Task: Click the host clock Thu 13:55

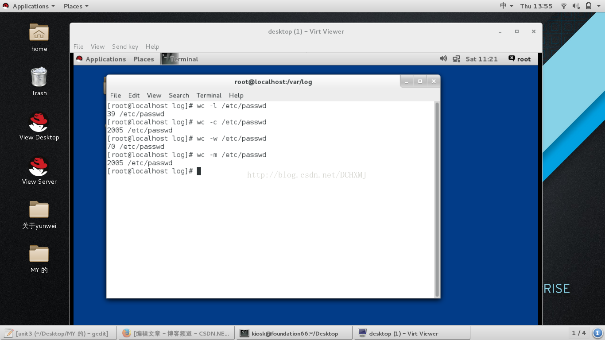Action: pos(536,6)
